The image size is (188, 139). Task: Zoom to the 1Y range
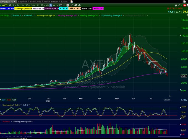coord(2,137)
